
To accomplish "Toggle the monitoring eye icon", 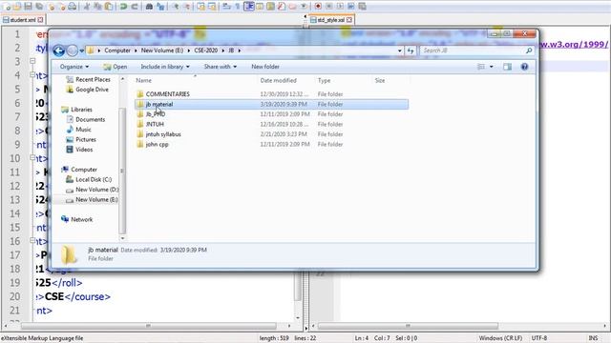I will pos(304,7).
